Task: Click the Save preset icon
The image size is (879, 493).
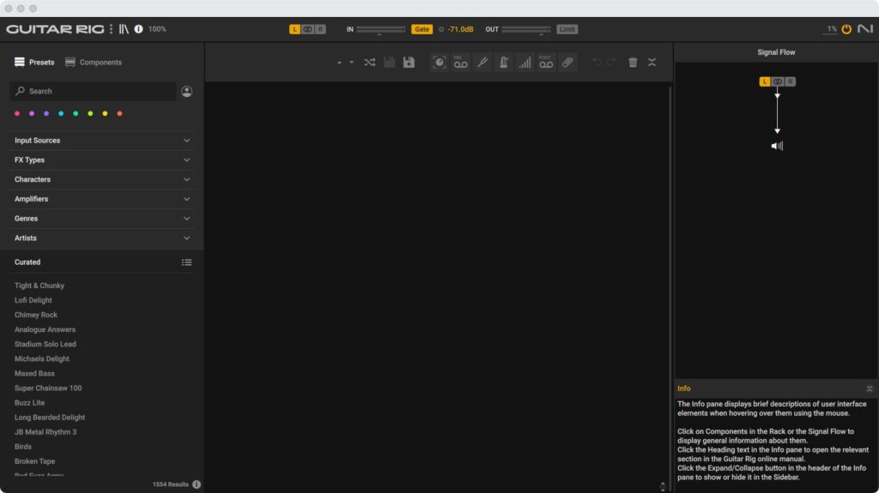Action: (389, 63)
